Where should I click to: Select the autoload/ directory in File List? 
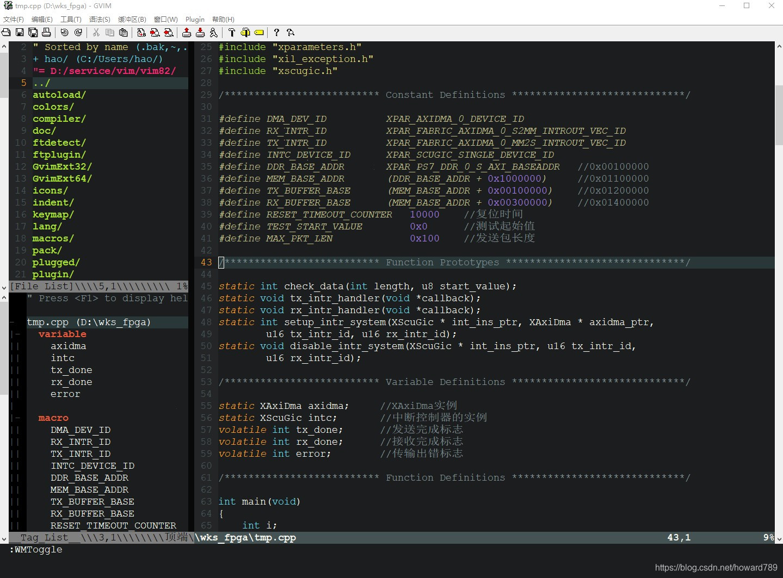(x=59, y=95)
